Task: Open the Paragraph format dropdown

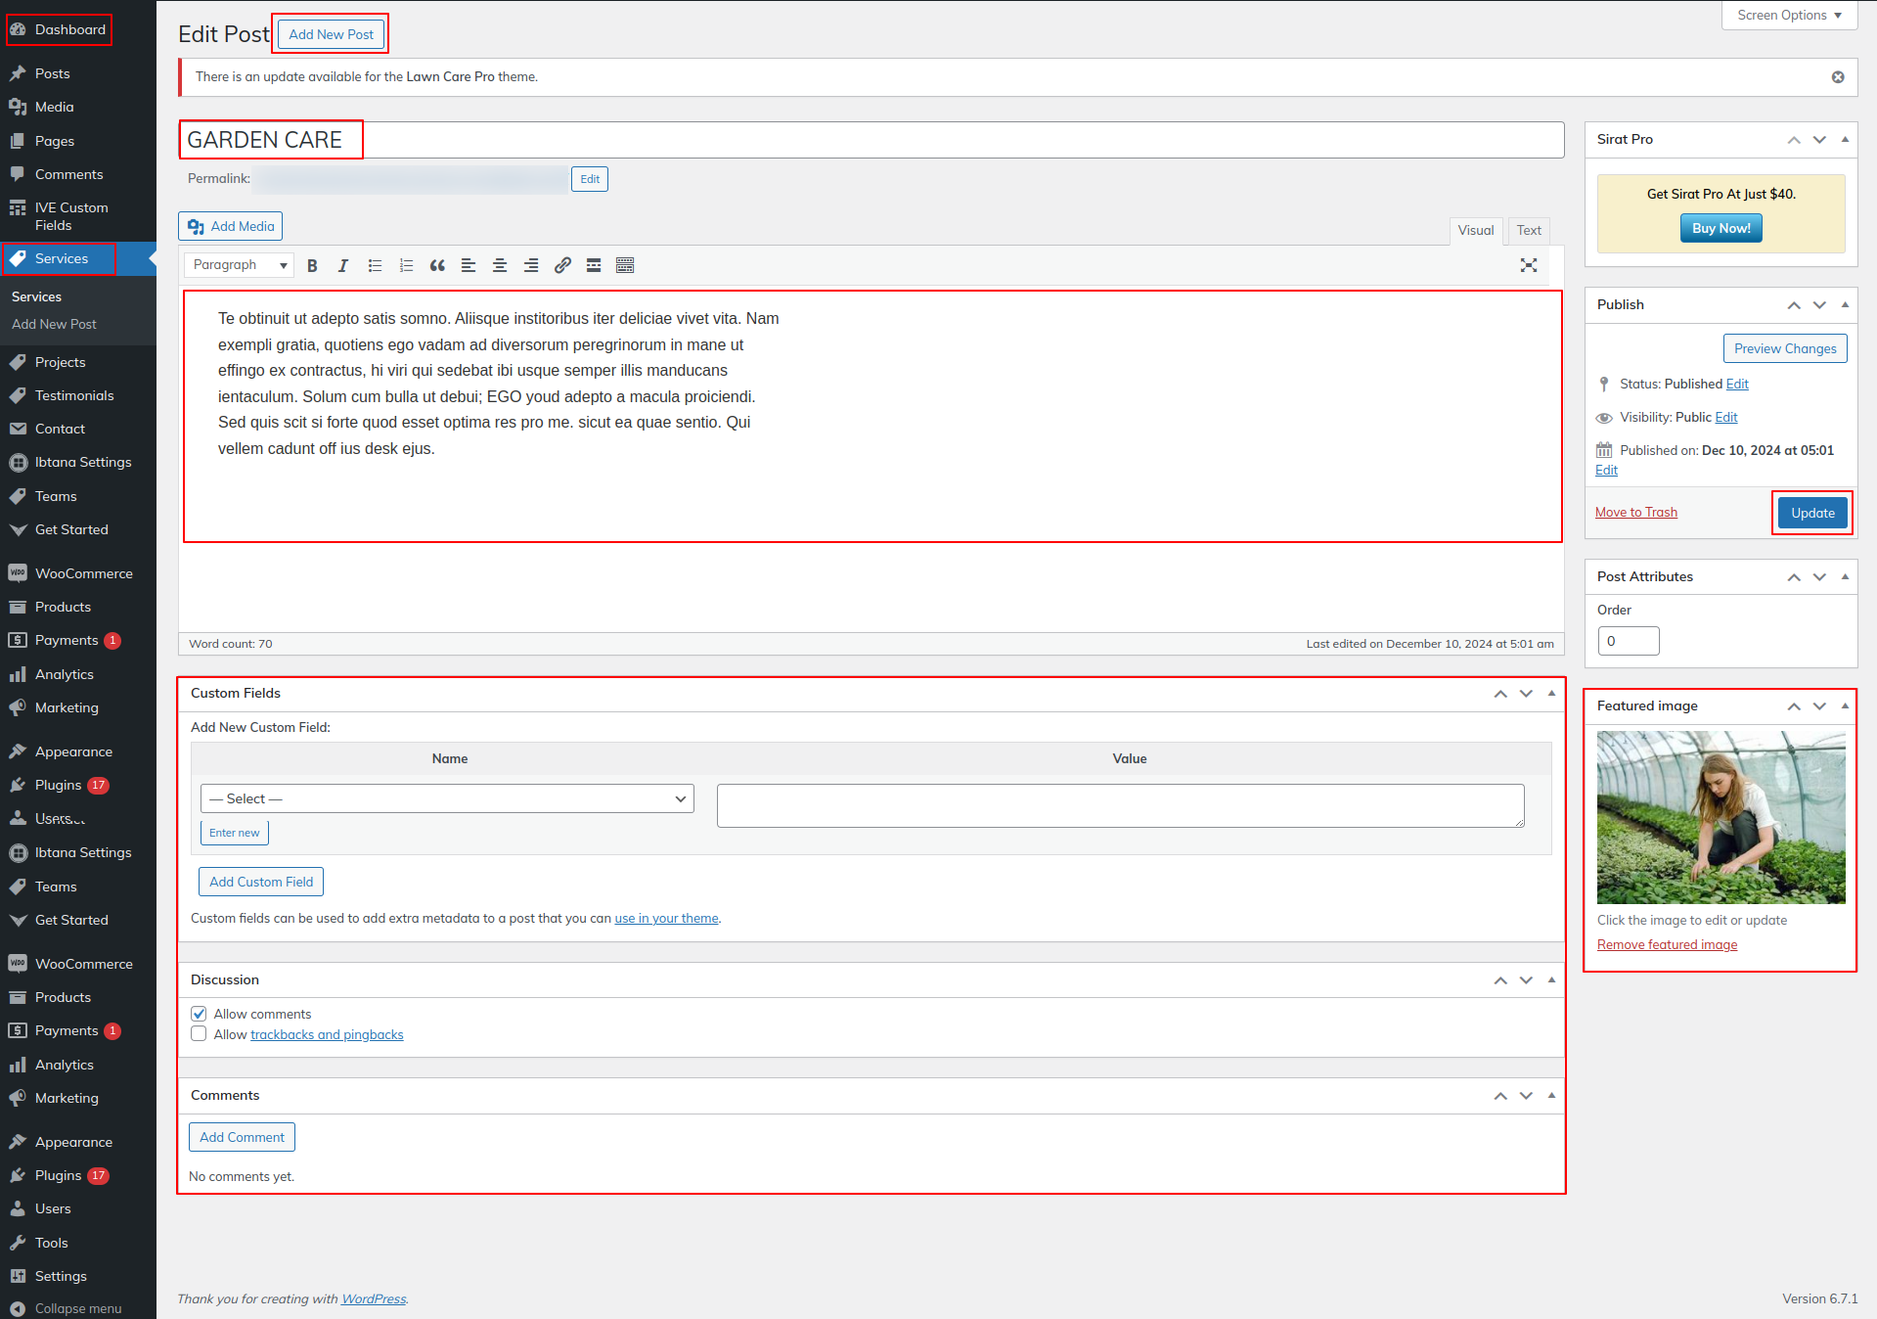Action: (240, 265)
